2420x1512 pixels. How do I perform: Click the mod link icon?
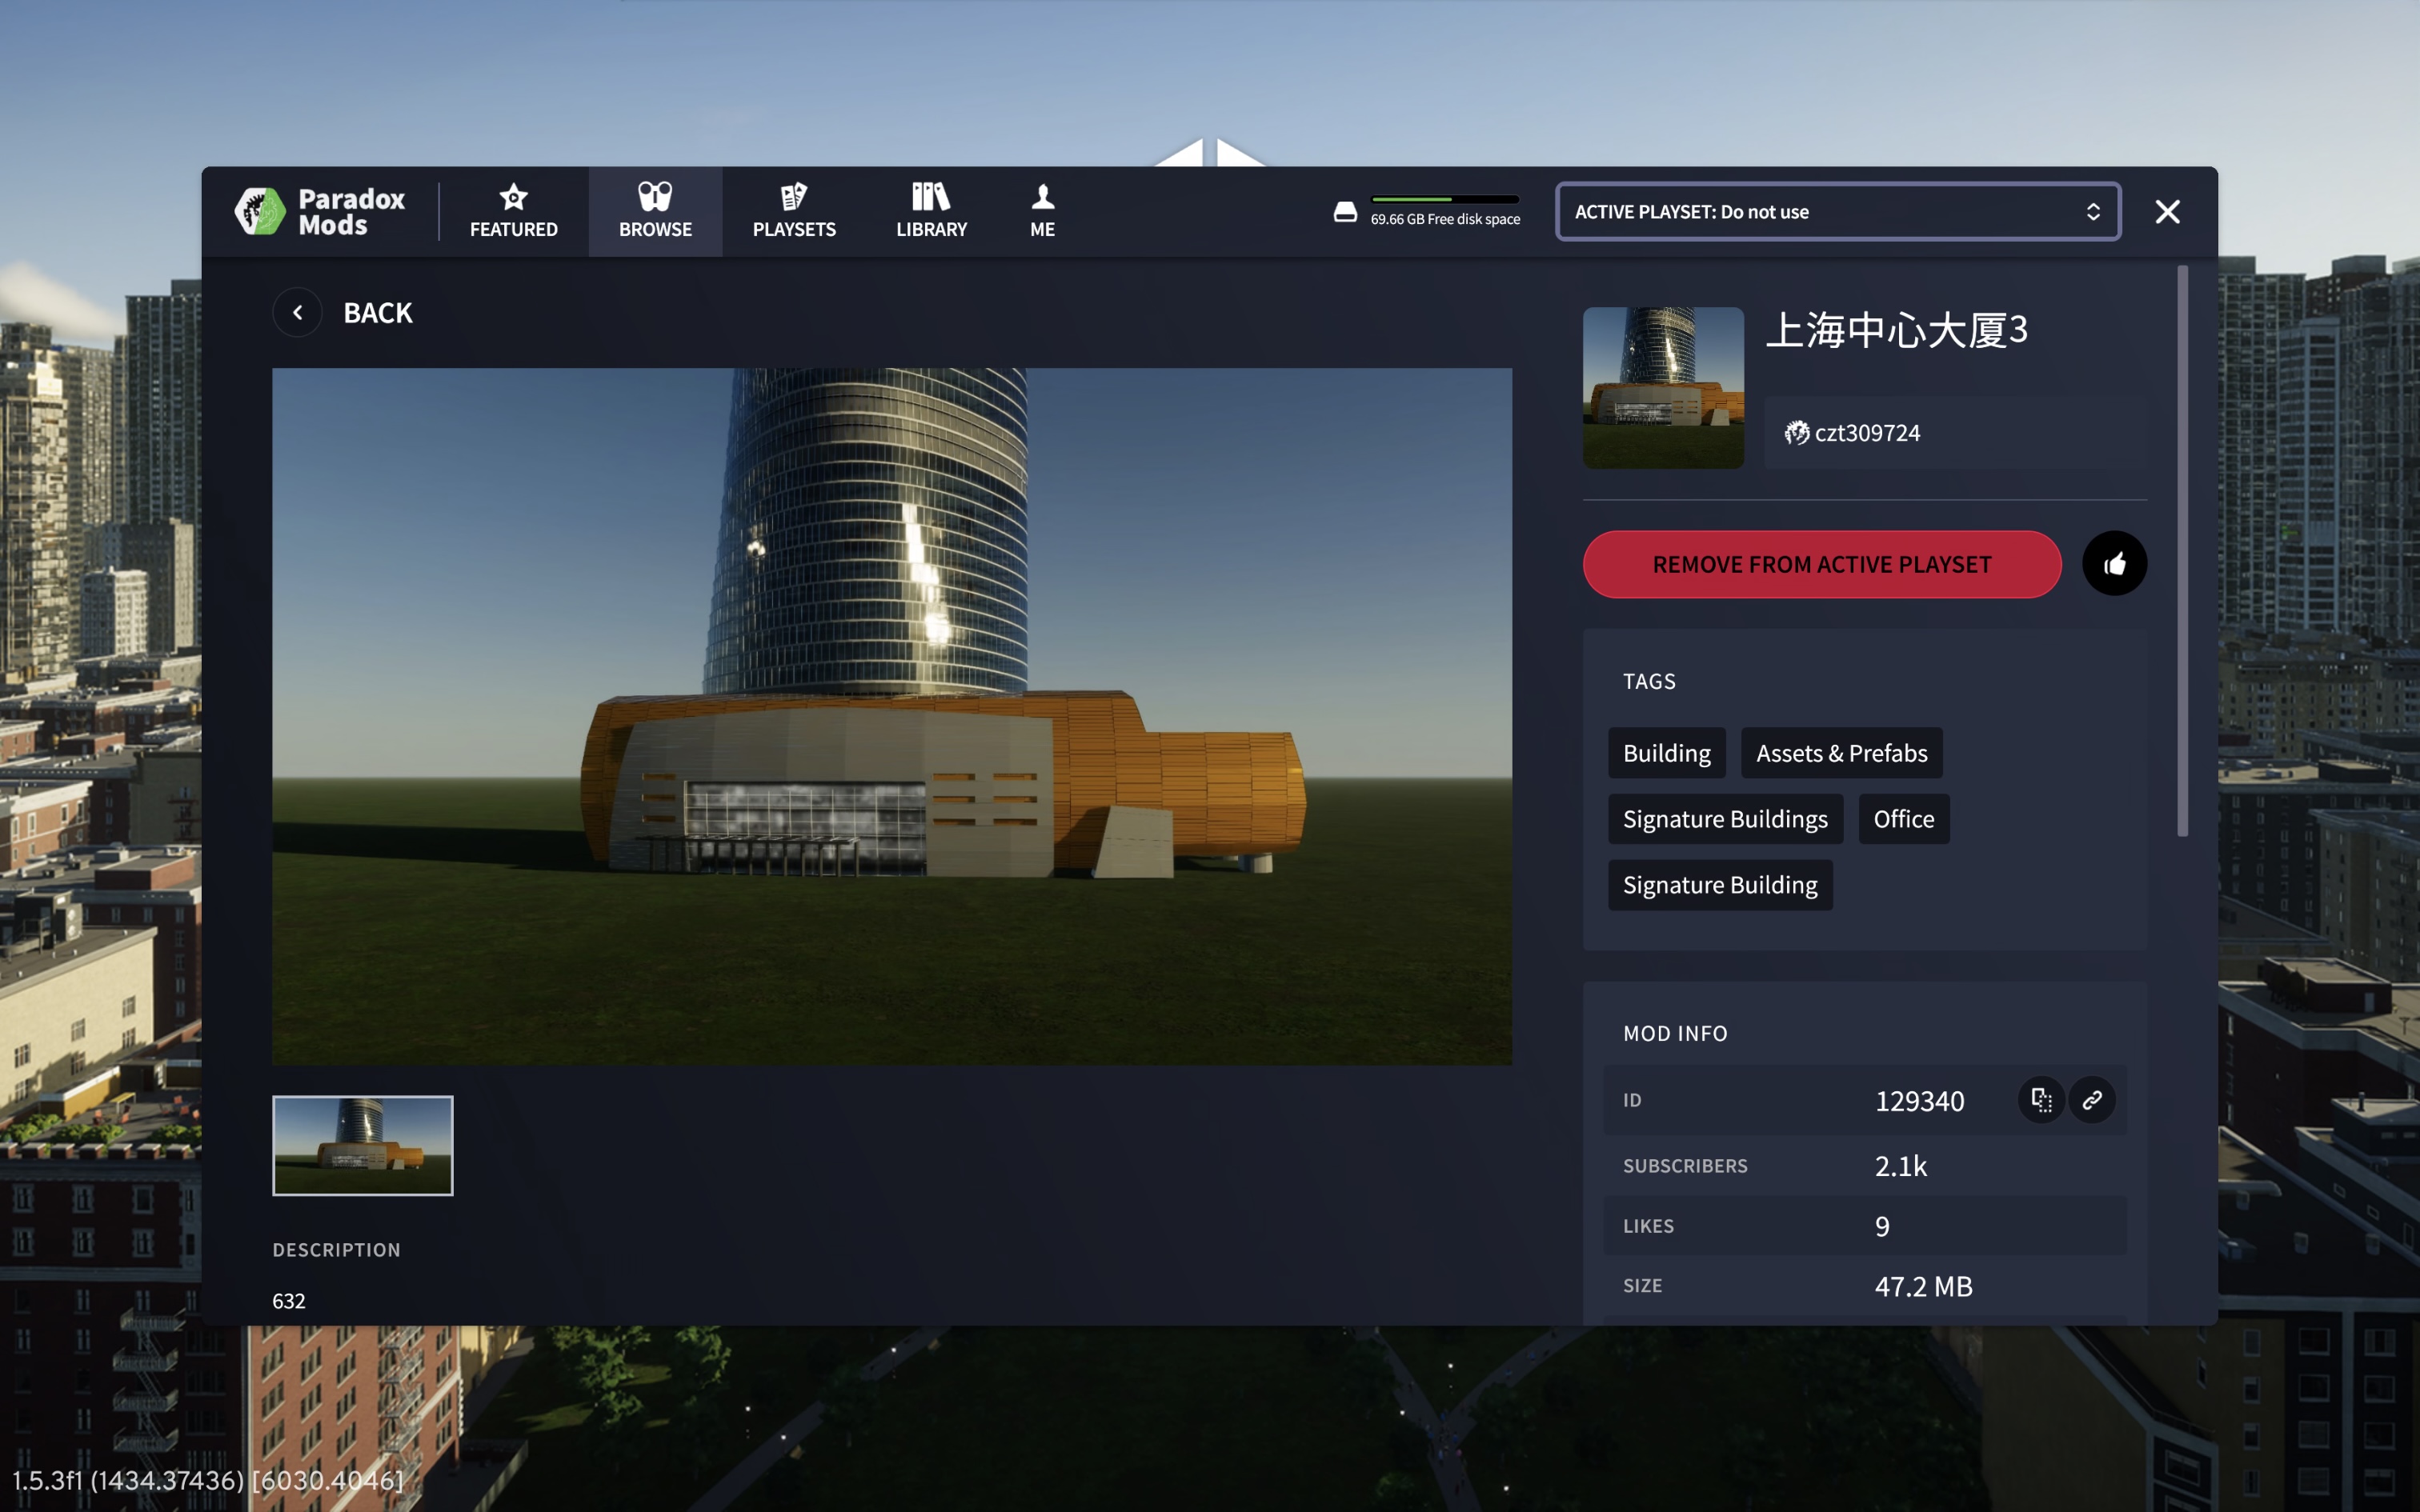(2091, 1100)
